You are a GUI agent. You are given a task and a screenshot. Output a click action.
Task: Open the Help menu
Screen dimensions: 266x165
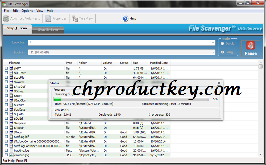[x=50, y=11]
